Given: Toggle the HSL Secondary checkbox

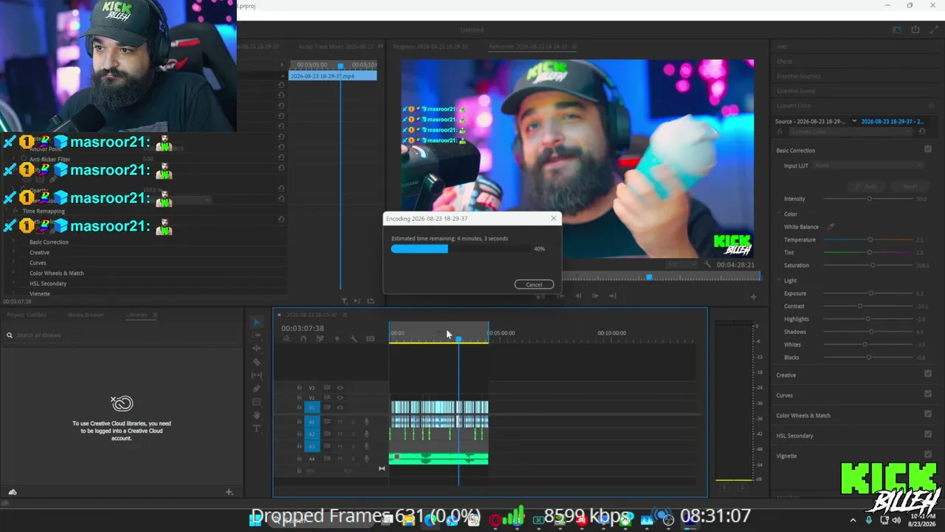Looking at the screenshot, I should 928,434.
